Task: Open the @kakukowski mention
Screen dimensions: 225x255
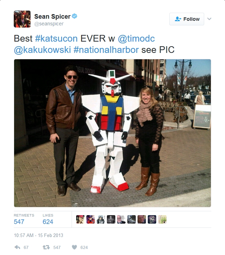Action: click(x=42, y=50)
